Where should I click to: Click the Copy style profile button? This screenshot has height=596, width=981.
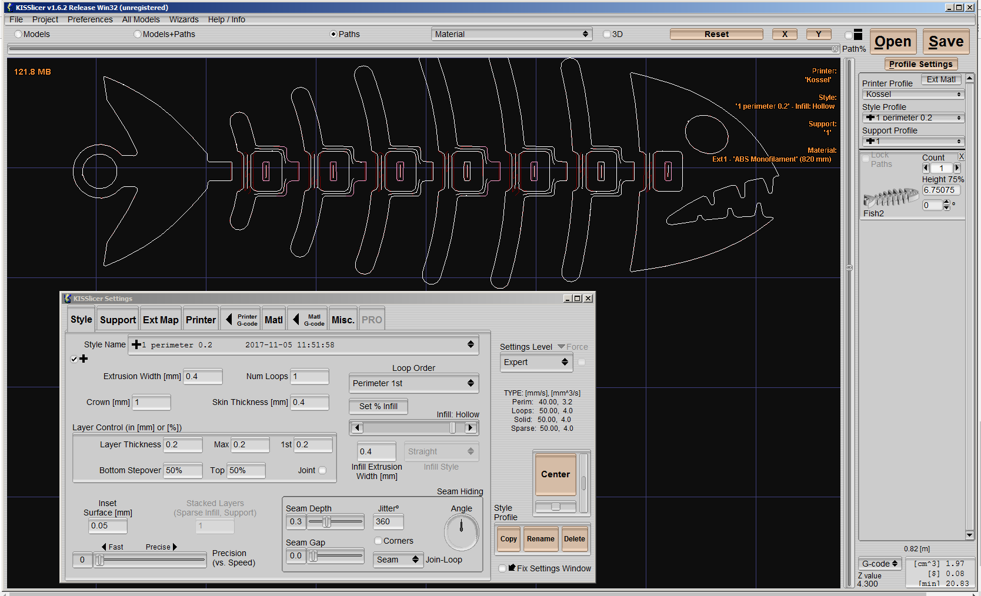(x=509, y=539)
